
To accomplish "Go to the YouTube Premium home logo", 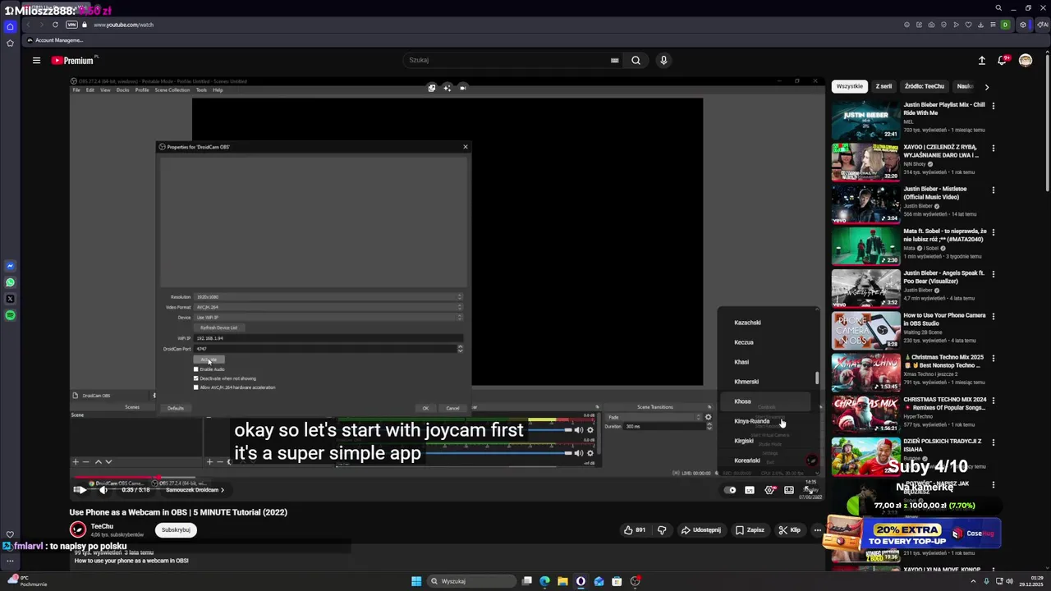I will point(73,60).
